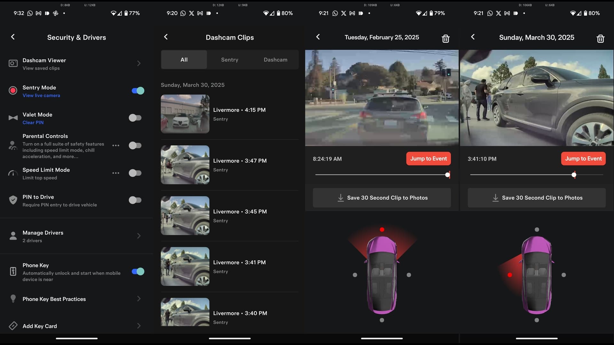Image resolution: width=614 pixels, height=345 pixels.
Task: Delete the Sunday, March 30 clip
Action: [600, 39]
